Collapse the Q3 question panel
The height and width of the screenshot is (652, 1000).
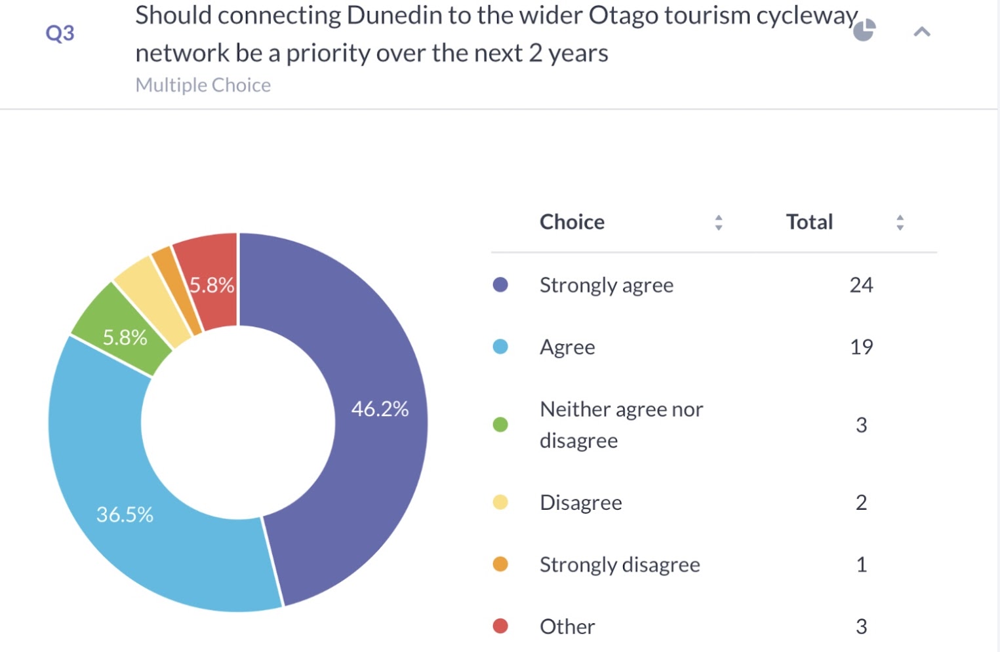[x=921, y=31]
